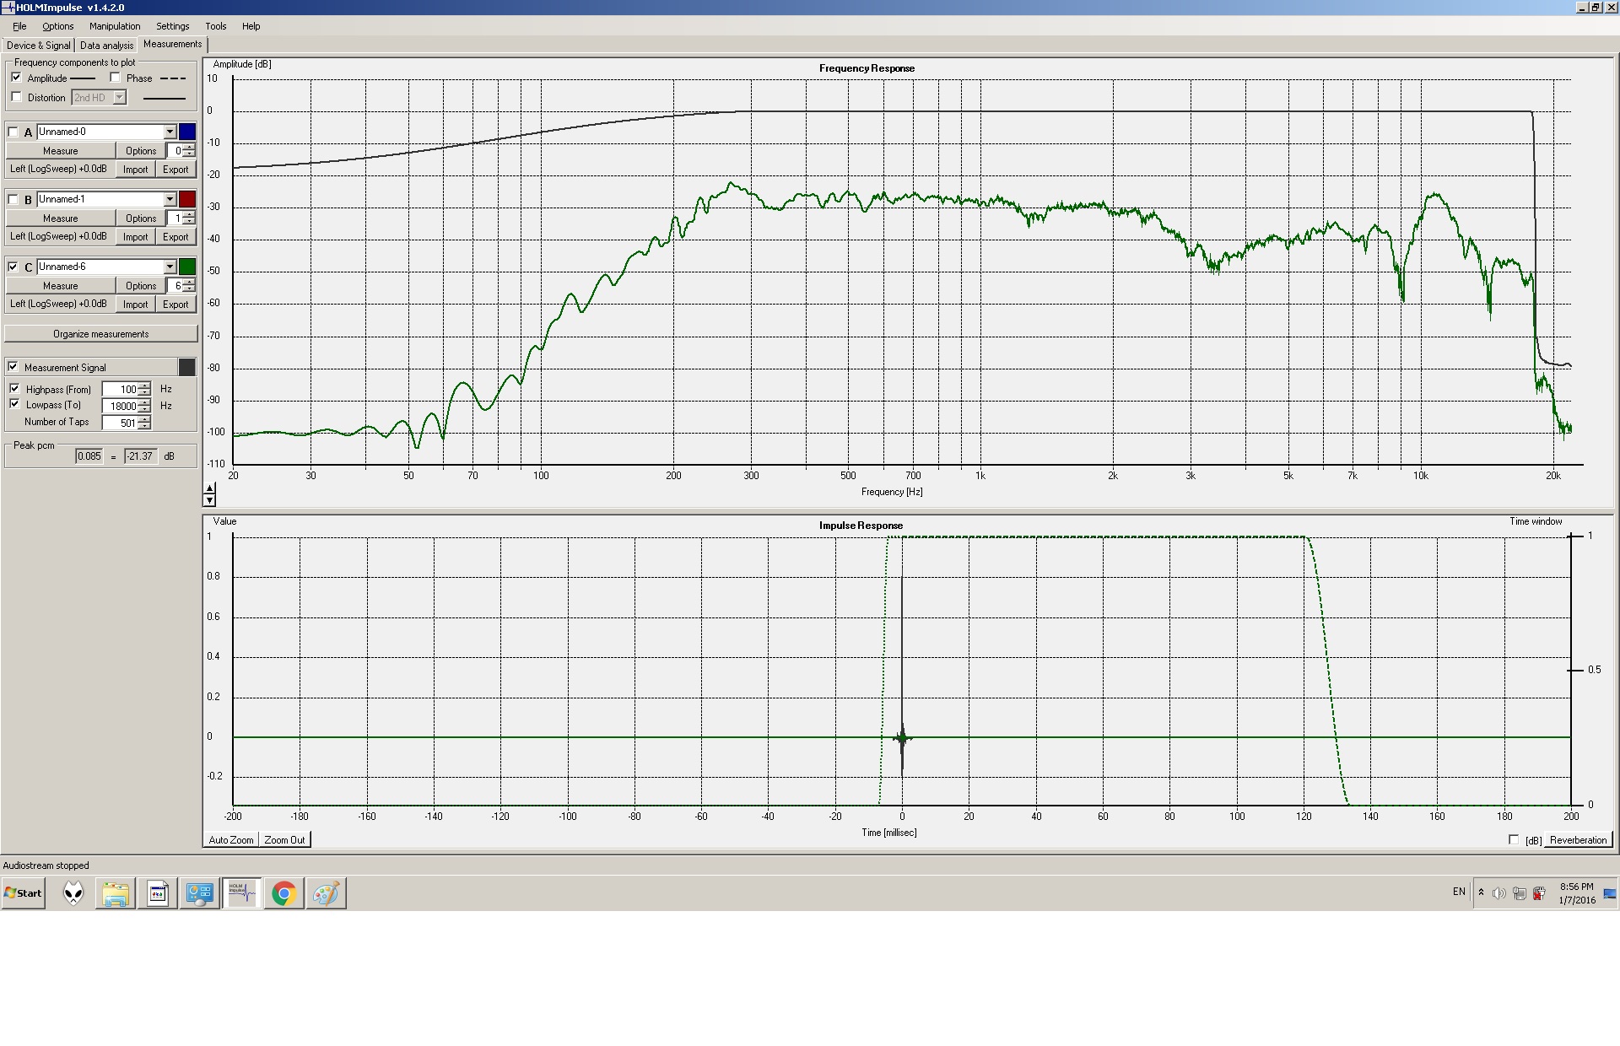This screenshot has height=1046, width=1620.
Task: Click Organize measurements button
Action: tap(101, 334)
